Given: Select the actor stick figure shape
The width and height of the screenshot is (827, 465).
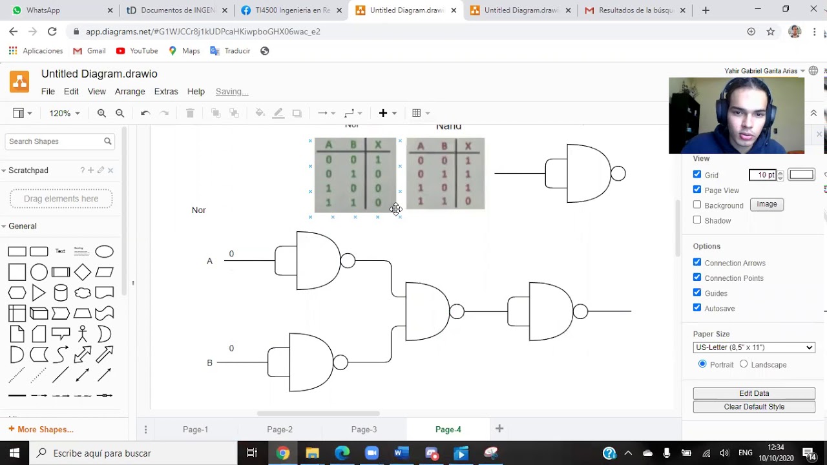Looking at the screenshot, I should [83, 334].
